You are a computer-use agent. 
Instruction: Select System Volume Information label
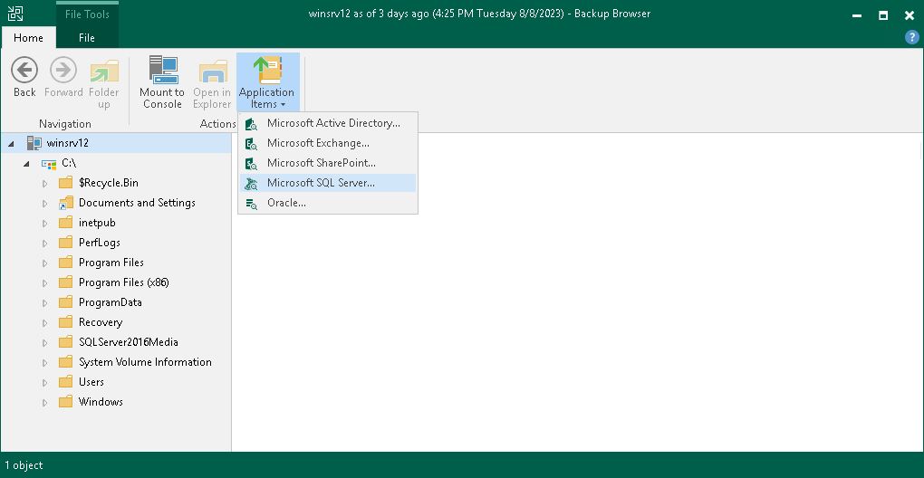click(145, 362)
